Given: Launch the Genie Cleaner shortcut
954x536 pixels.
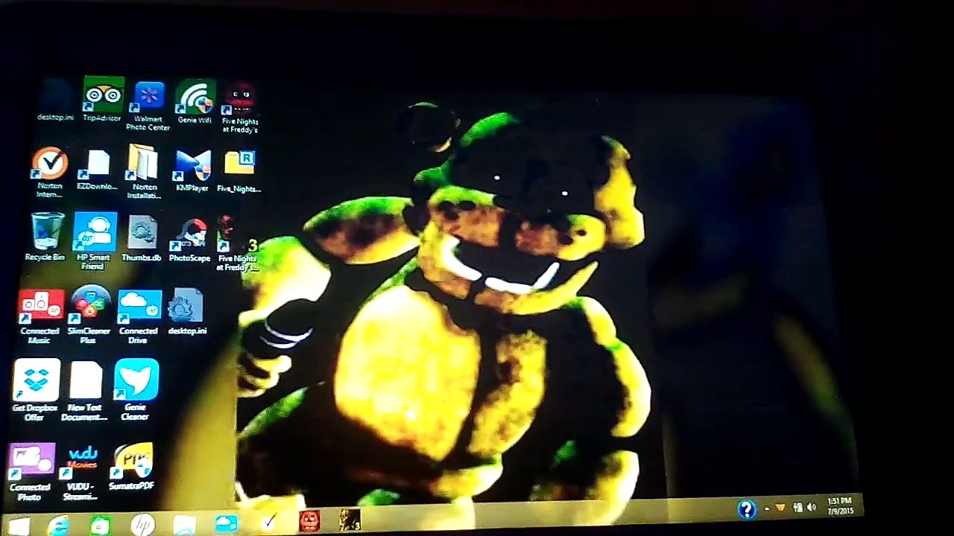Looking at the screenshot, I should [x=136, y=390].
